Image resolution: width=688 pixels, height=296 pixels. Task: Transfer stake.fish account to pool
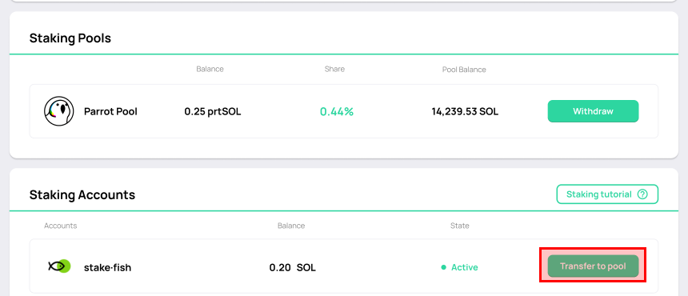click(x=593, y=266)
